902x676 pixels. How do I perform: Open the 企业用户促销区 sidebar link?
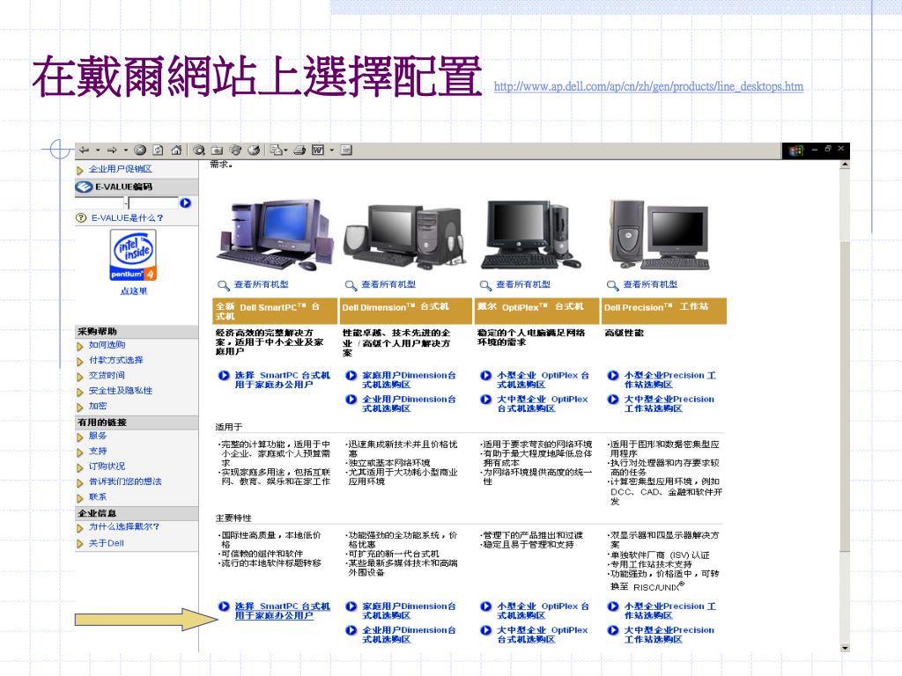120,169
